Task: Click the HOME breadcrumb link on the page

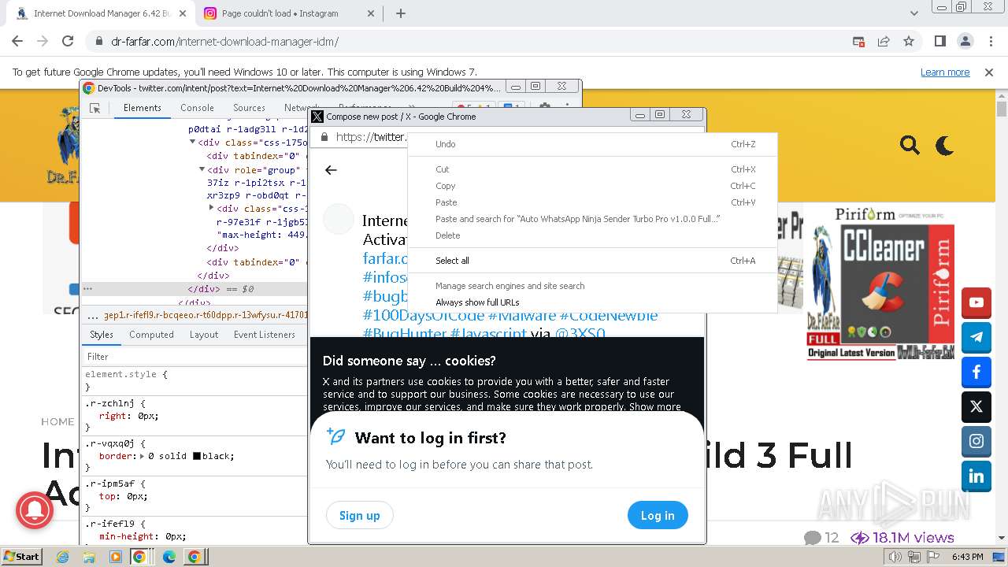Action: (57, 422)
